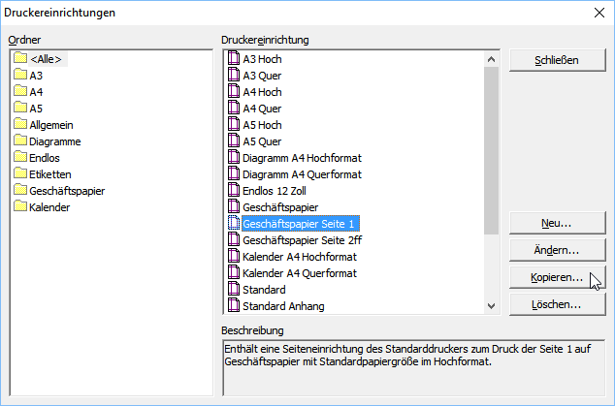Select 'Kalender A4 Querformat' entry text
615x406 pixels.
[300, 273]
